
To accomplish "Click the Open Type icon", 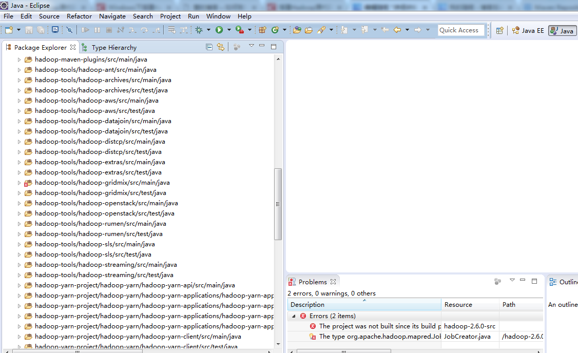I will [297, 30].
